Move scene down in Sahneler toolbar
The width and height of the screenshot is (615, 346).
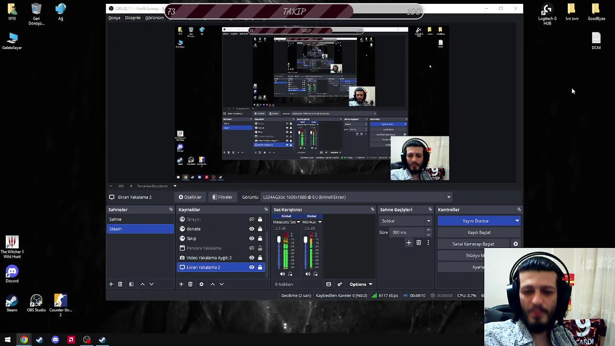(151, 284)
